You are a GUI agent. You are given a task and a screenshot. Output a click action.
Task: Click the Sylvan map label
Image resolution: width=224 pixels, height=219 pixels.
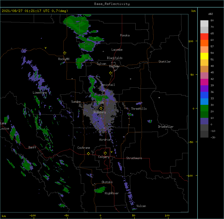coord(101,64)
